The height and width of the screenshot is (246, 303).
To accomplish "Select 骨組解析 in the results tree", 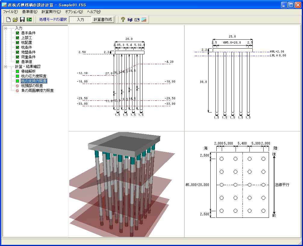I will tap(28, 71).
